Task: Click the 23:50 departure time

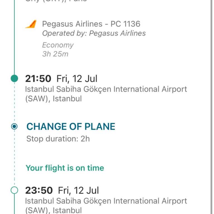Action: coord(39,191)
